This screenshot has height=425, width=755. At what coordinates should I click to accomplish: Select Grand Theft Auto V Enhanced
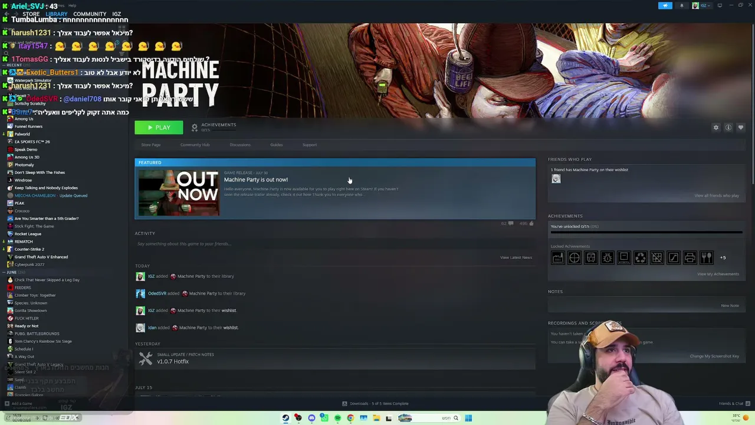coord(41,257)
